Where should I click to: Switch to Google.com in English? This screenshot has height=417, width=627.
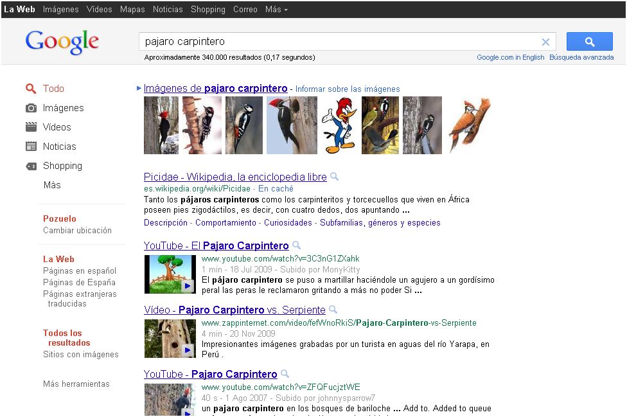[510, 57]
